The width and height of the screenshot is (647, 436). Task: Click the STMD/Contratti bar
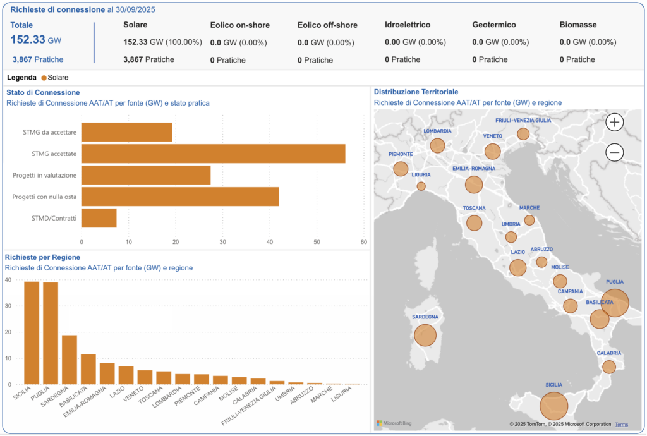click(99, 218)
